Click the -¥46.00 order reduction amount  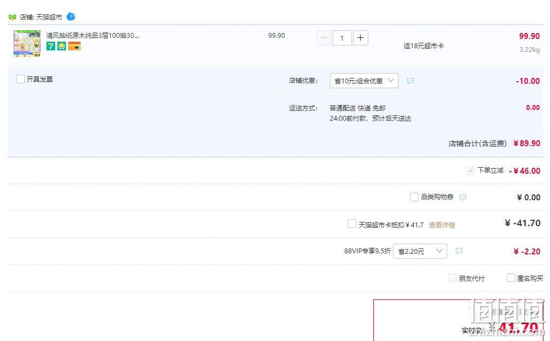coord(525,170)
